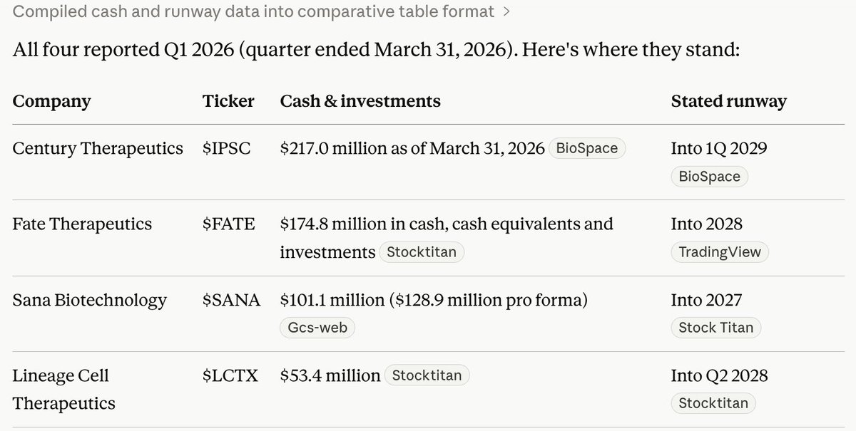Click the Ticker column header

tap(228, 101)
